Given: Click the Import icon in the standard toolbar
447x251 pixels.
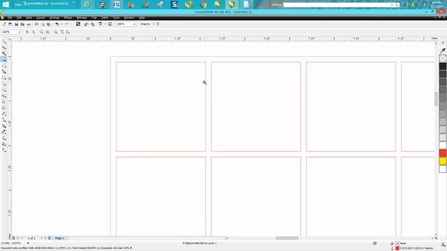Looking at the screenshot, I should [86, 24].
